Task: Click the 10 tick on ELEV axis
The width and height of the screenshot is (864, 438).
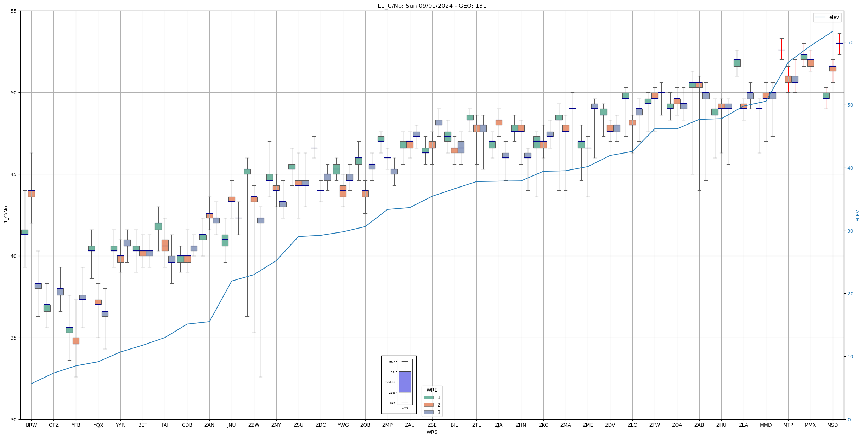Action: point(850,357)
